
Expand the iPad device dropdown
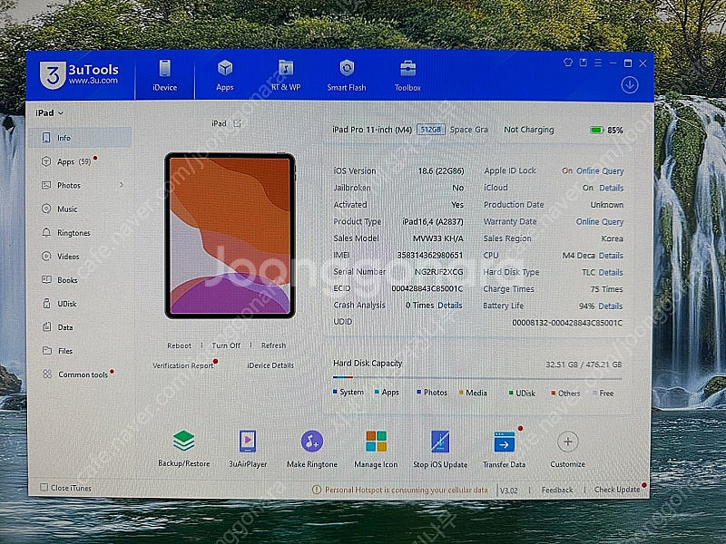pyautogui.click(x=50, y=112)
